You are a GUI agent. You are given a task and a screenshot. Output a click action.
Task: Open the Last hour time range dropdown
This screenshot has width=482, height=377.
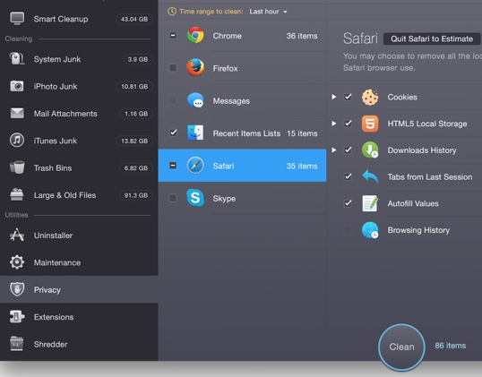pyautogui.click(x=268, y=12)
